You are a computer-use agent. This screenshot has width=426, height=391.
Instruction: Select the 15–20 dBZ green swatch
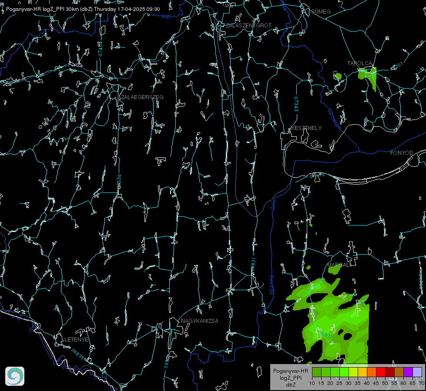(x=326, y=372)
